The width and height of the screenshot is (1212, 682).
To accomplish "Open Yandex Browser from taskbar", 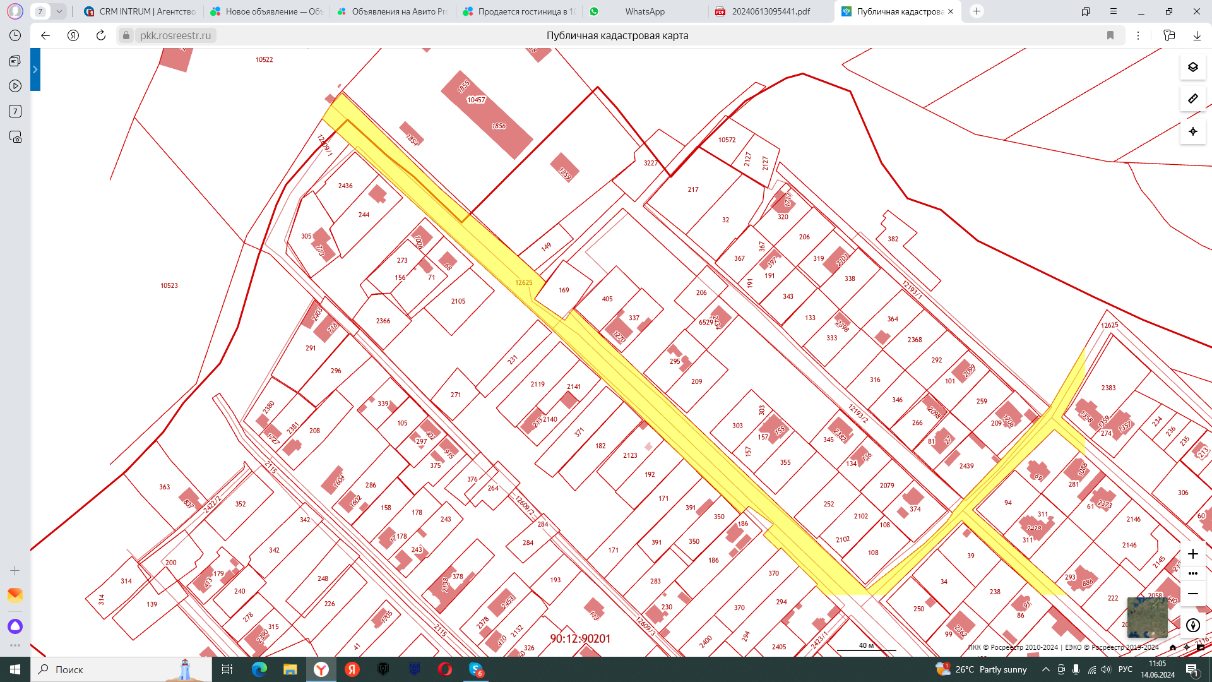I will coord(321,669).
